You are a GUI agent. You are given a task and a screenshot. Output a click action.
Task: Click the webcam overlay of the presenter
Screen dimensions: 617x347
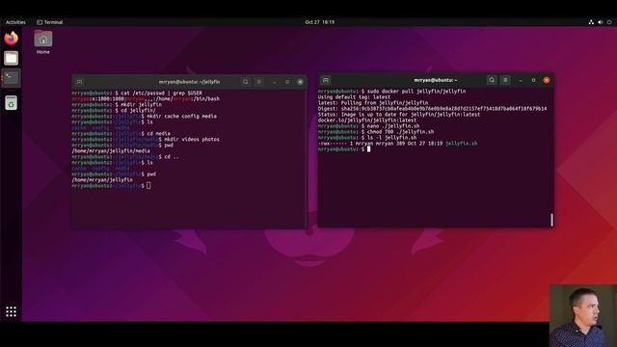tap(583, 315)
